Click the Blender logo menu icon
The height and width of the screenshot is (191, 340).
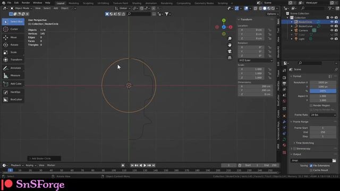tap(4, 3)
